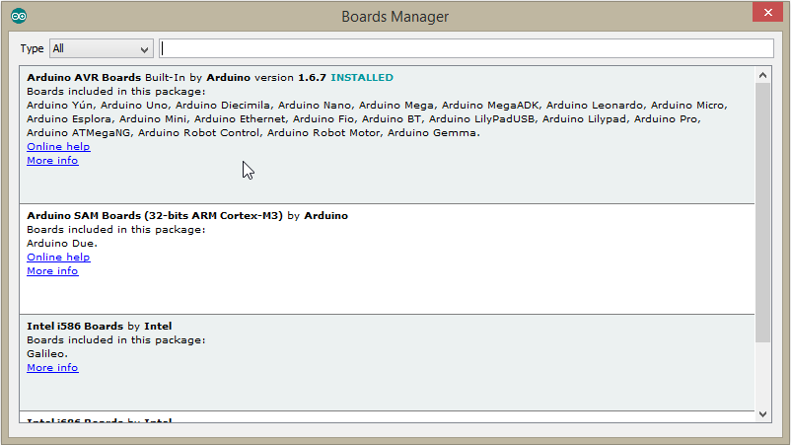Click the INSTALLED status label
Screen dimensions: 791x445
coord(362,78)
